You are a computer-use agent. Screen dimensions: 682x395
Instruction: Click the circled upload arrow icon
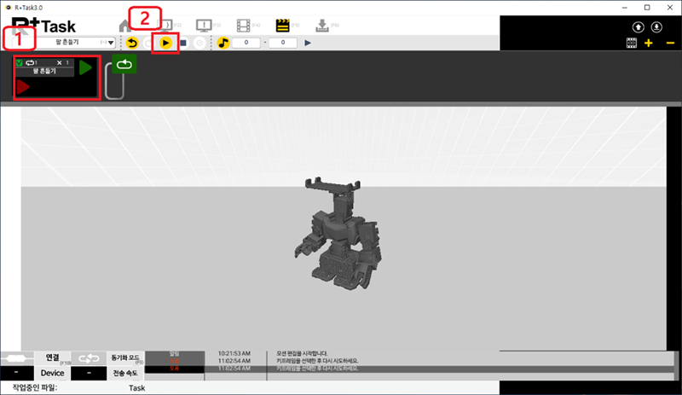(632, 26)
